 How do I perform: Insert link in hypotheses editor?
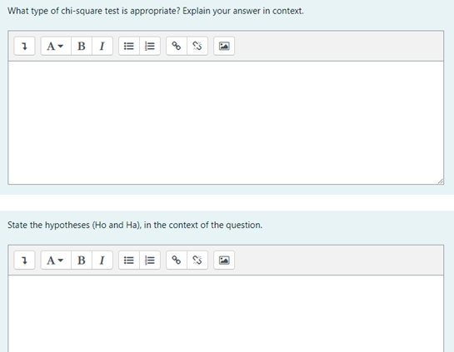pyautogui.click(x=177, y=260)
